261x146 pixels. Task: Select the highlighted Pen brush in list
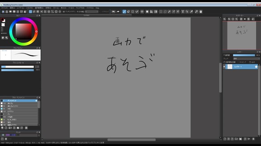pos(19,101)
